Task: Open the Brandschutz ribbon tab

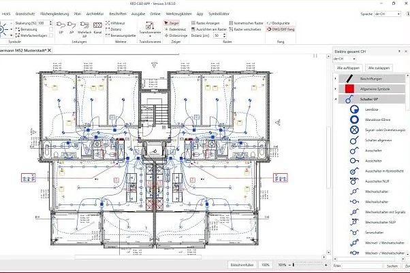Action: (x=25, y=14)
